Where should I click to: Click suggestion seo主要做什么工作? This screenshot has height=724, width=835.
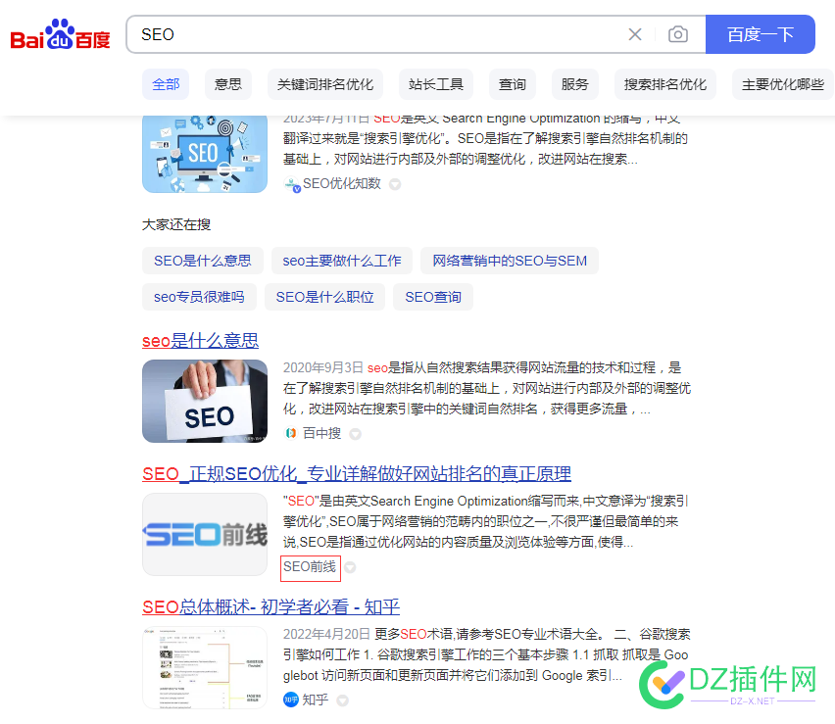click(x=341, y=261)
